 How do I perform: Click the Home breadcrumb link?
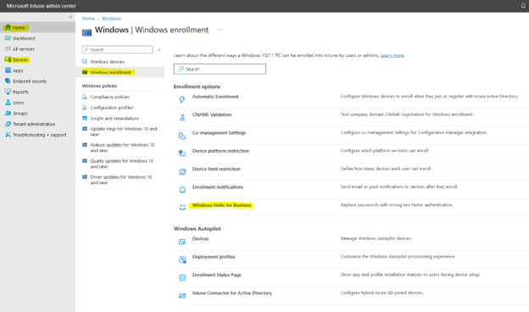tap(88, 19)
